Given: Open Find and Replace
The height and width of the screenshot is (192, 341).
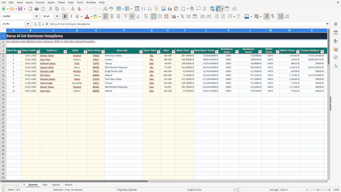Looking at the screenshot, I should (x=105, y=9).
